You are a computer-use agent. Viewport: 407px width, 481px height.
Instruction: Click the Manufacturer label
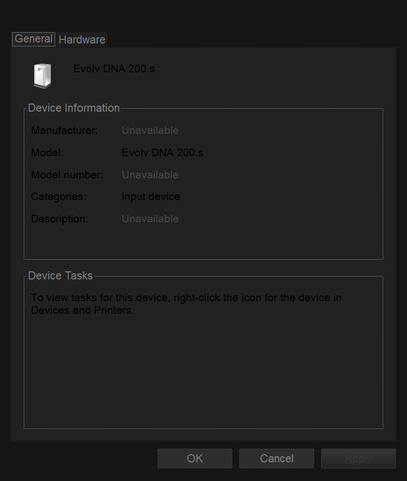(64, 130)
